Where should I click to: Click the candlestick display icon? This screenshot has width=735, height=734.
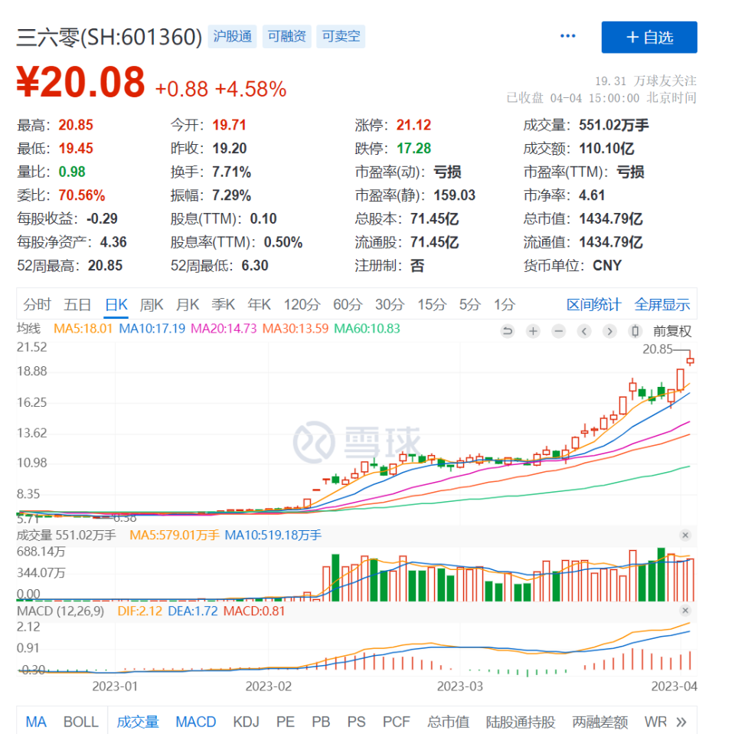pyautogui.click(x=635, y=330)
